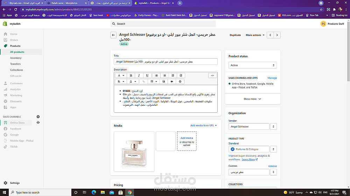Screen dimensions: 350x196
Task: Insert a bulleted list in description
Action: 156,75
